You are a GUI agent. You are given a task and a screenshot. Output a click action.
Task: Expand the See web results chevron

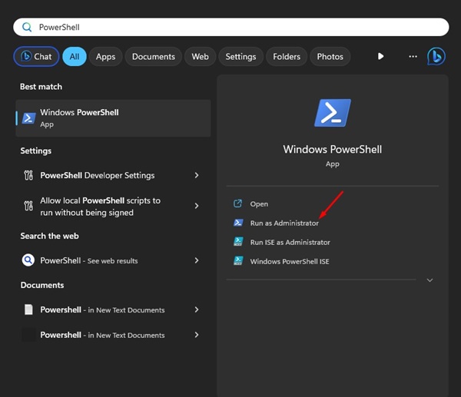tap(197, 260)
